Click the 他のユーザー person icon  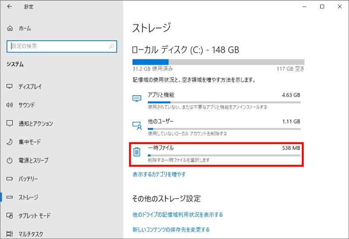137,125
